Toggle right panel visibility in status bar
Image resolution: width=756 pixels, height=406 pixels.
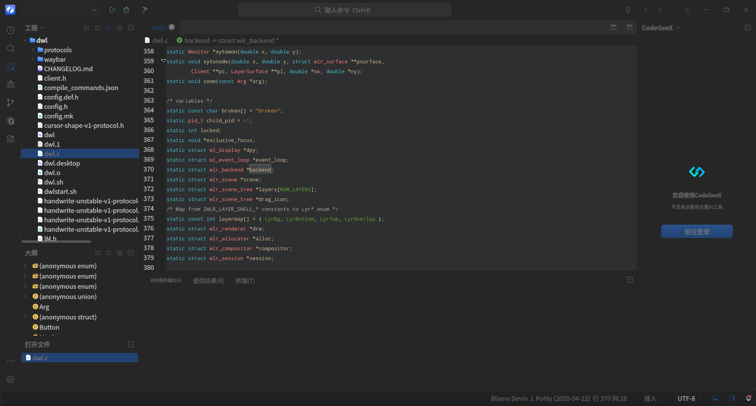(x=732, y=398)
